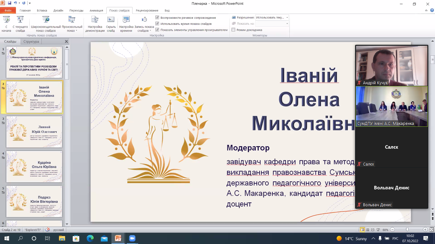Image resolution: width=435 pixels, height=244 pixels.
Task: Open Настройка демонстрации slideshow setup
Action: pyautogui.click(x=95, y=24)
